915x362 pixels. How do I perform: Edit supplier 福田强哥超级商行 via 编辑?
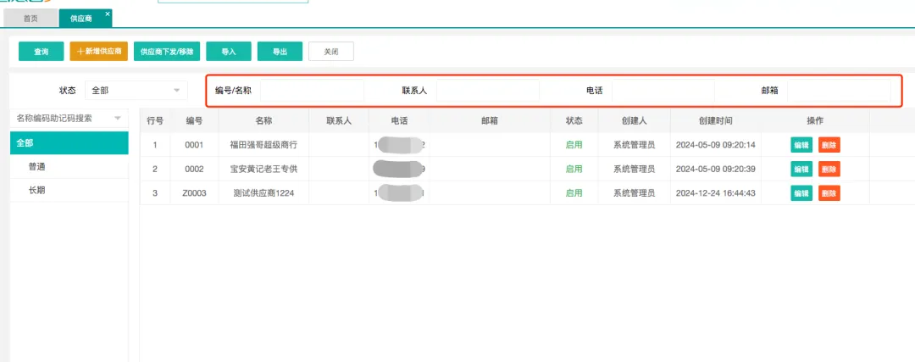(x=801, y=145)
